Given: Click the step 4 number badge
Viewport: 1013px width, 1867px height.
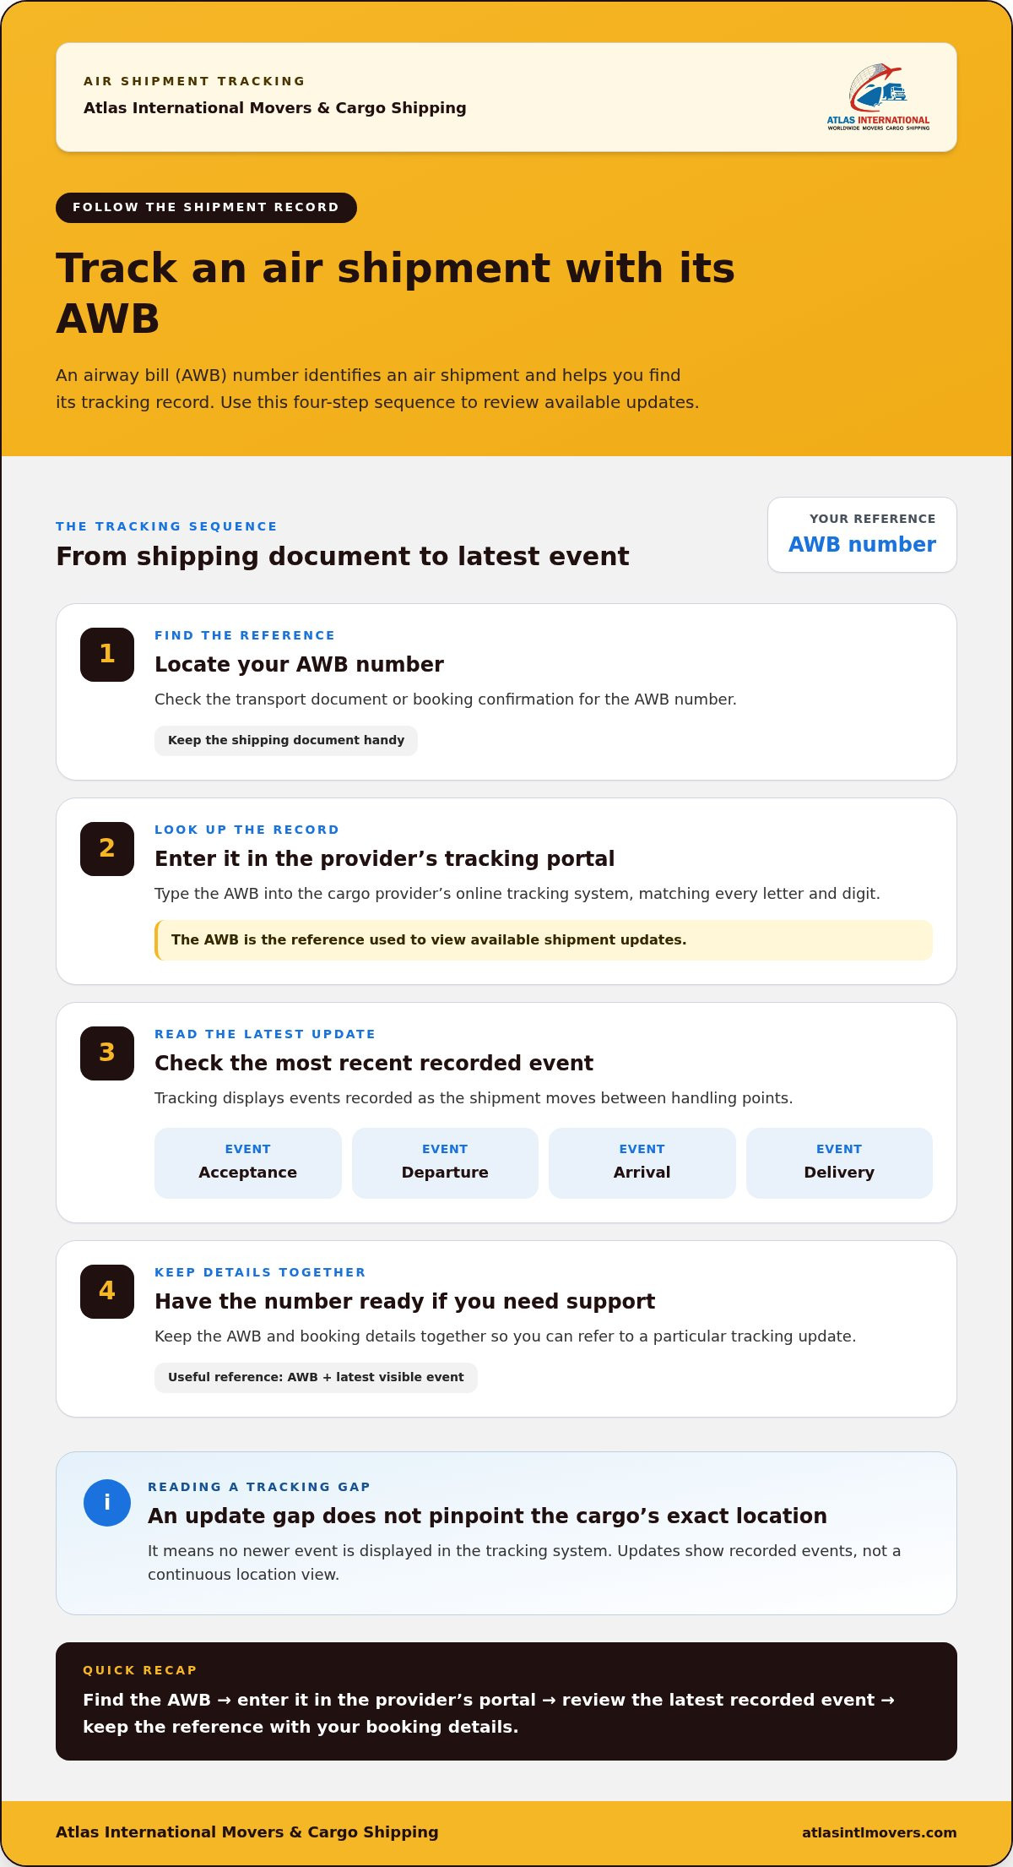Looking at the screenshot, I should (x=107, y=1292).
